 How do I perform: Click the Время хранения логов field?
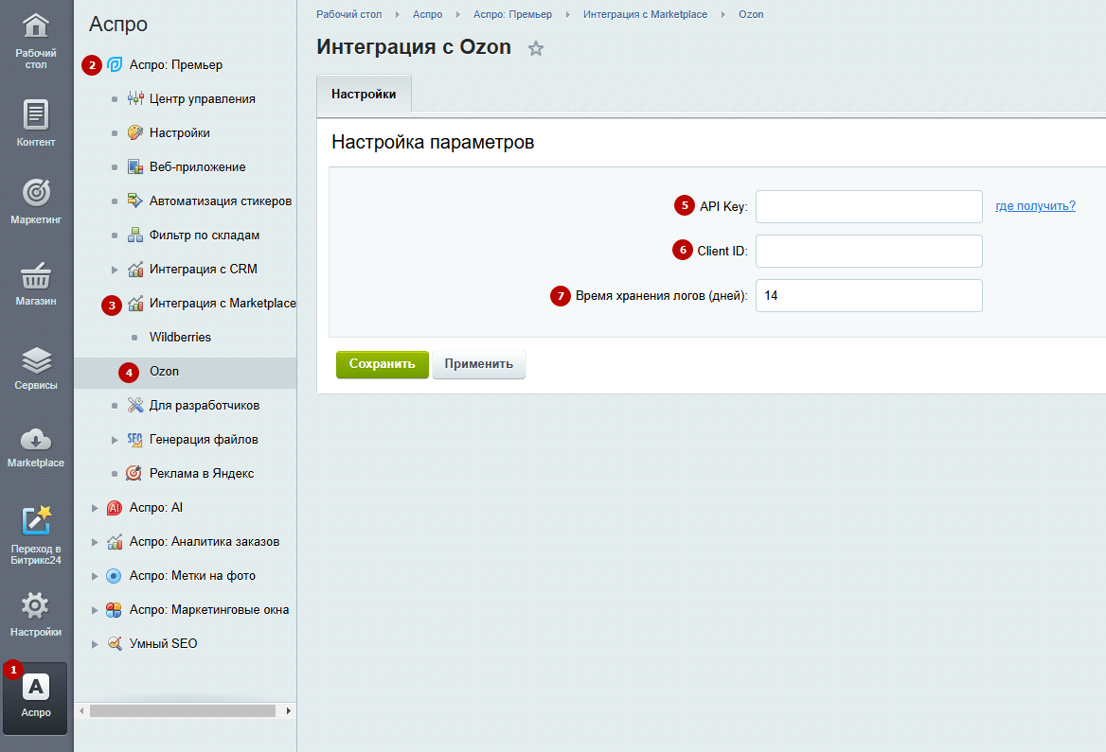click(869, 295)
